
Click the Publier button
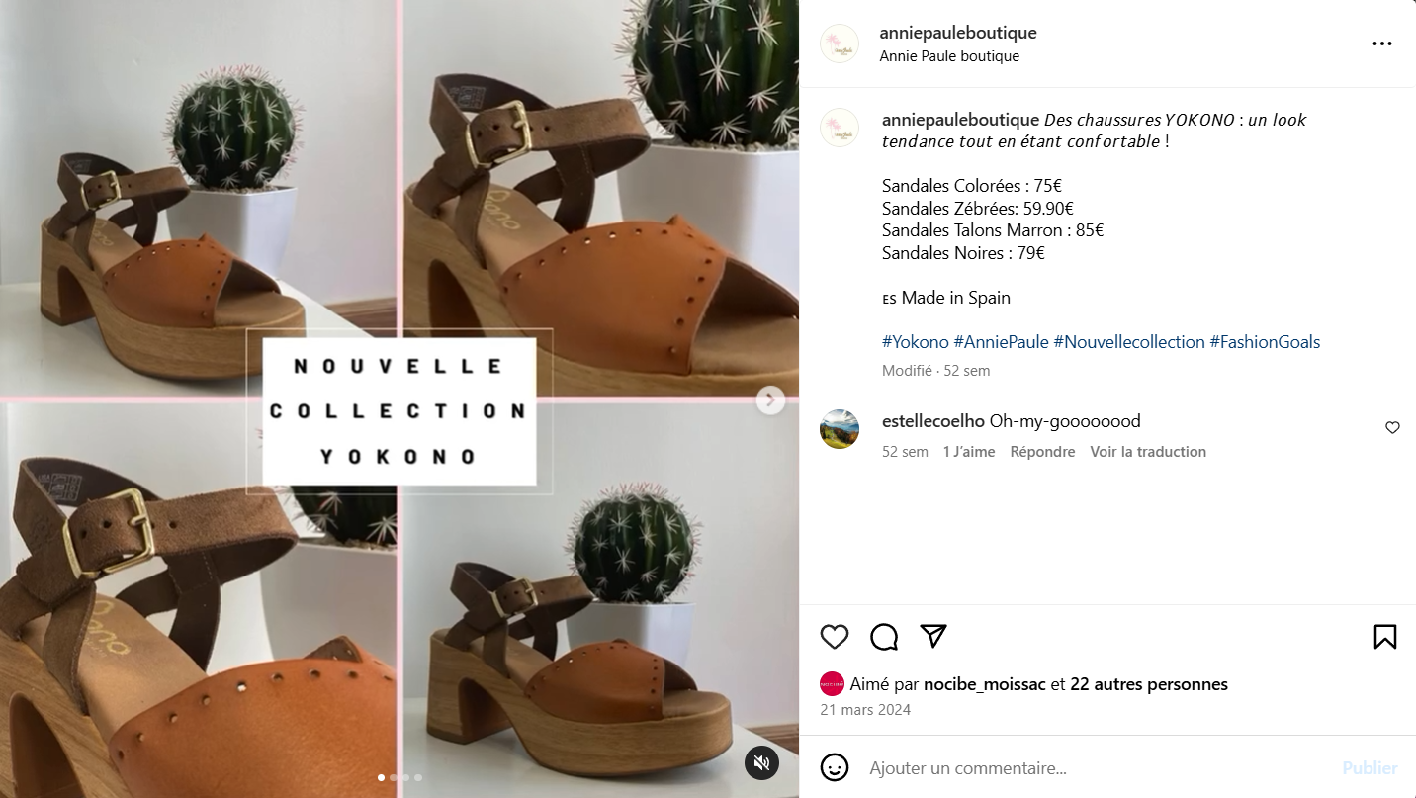point(1370,768)
